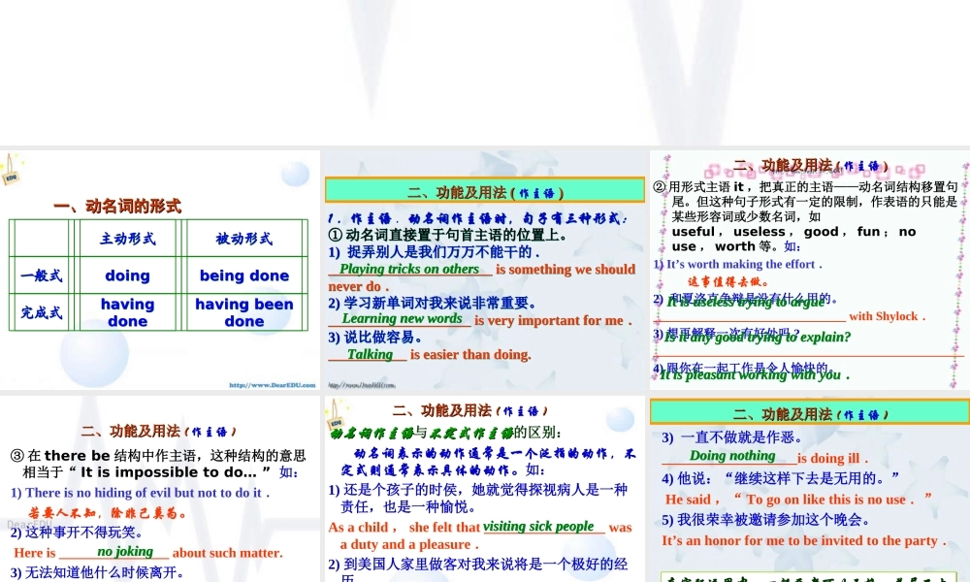Click the line 2) 这种事开不得玩笑。

[x=78, y=533]
